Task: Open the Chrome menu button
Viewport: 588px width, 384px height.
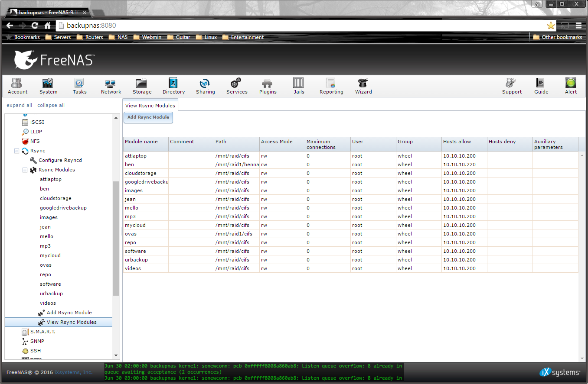Action: click(x=578, y=26)
